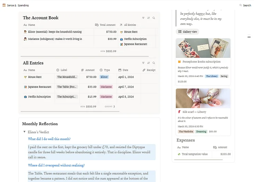Image resolution: width=254 pixels, height=182 pixels.
Task: Click the Type column select icon
Action: pyautogui.click(x=101, y=70)
